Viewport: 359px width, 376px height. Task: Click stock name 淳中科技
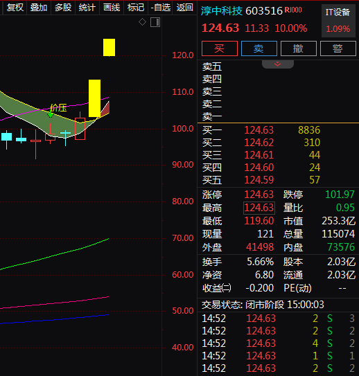pyautogui.click(x=221, y=11)
